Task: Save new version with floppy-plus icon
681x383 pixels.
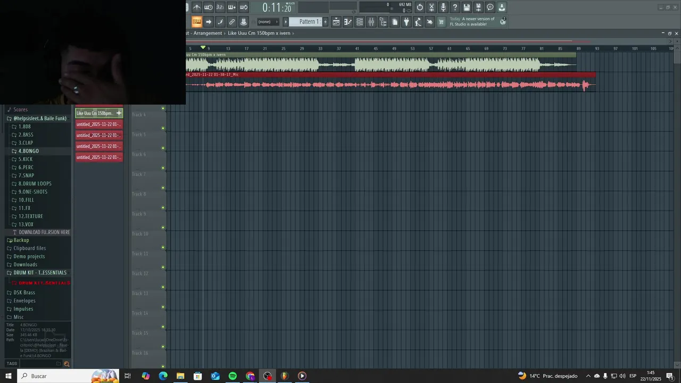Action: (x=478, y=7)
